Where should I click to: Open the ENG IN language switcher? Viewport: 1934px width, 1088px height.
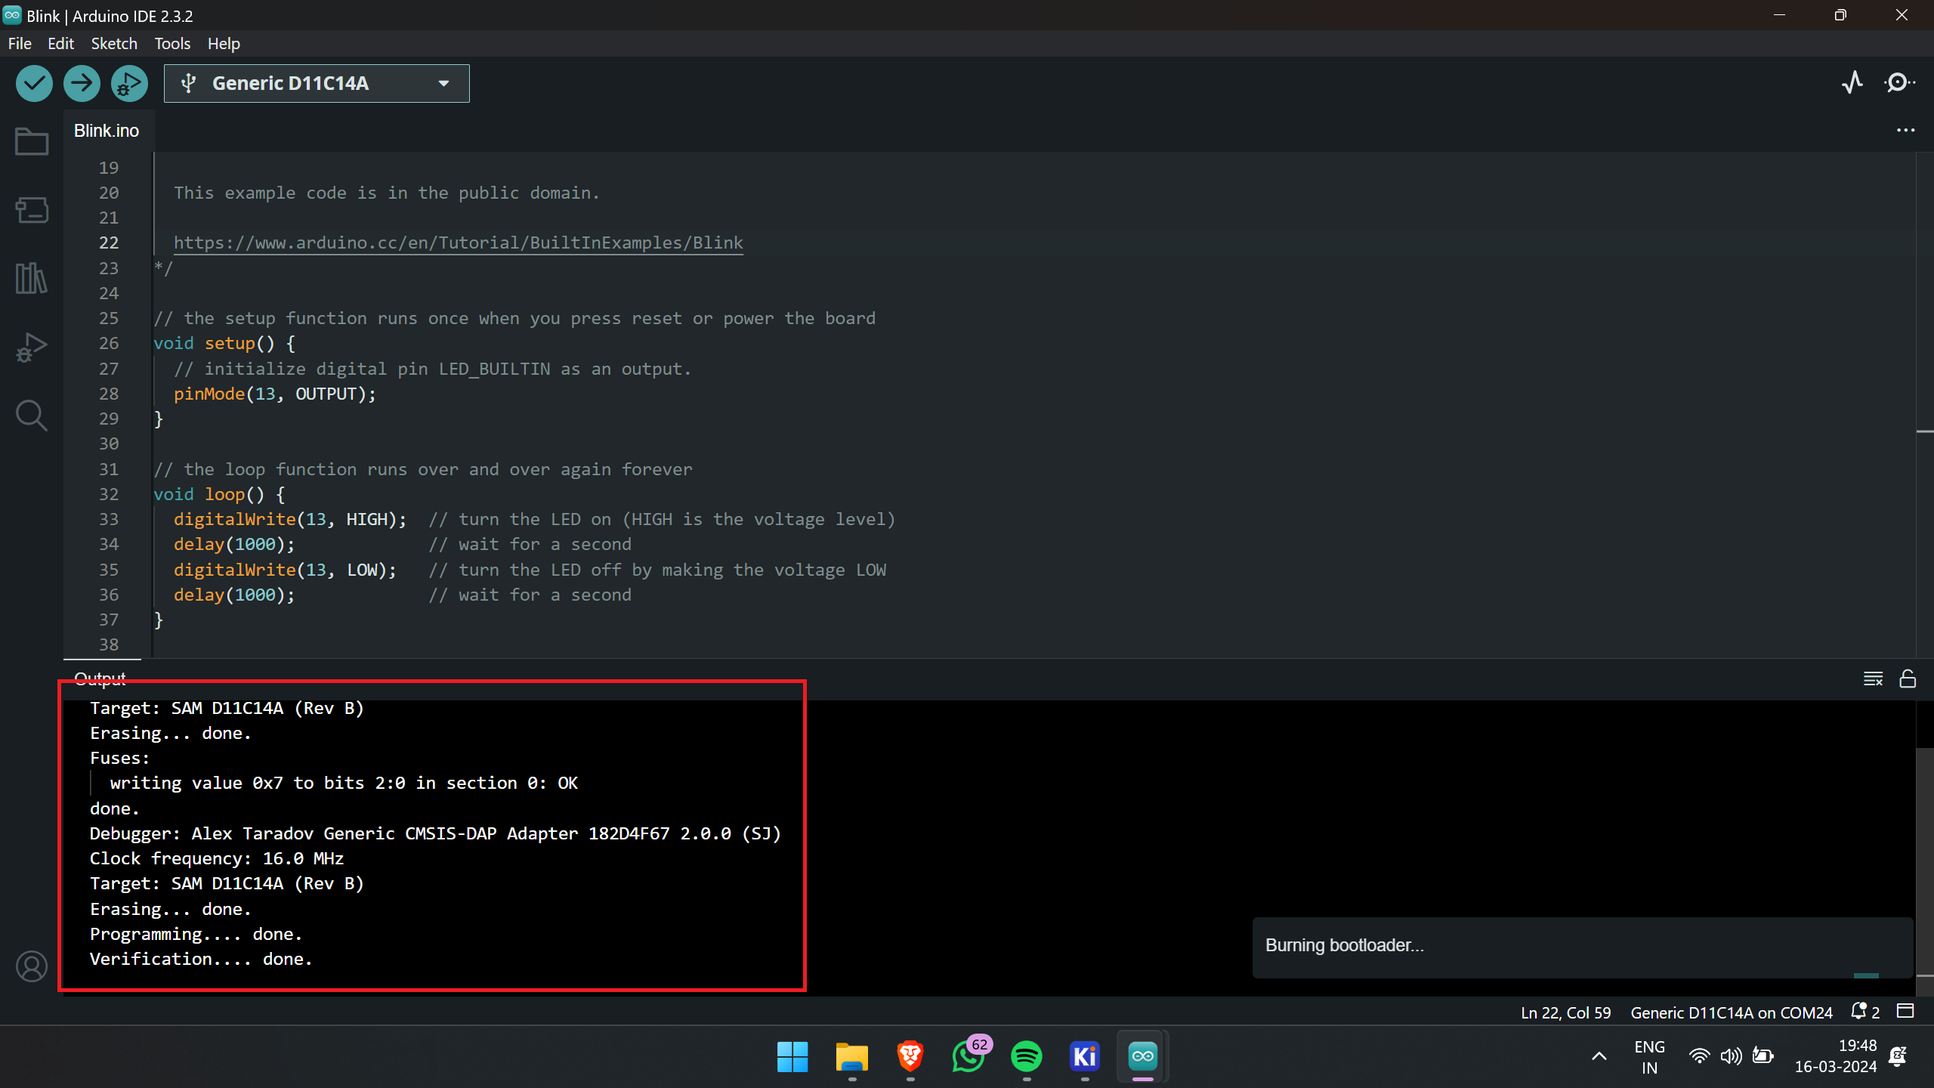(1650, 1057)
